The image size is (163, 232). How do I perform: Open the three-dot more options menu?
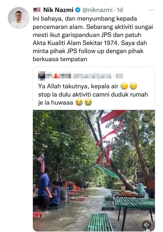[x=151, y=10]
